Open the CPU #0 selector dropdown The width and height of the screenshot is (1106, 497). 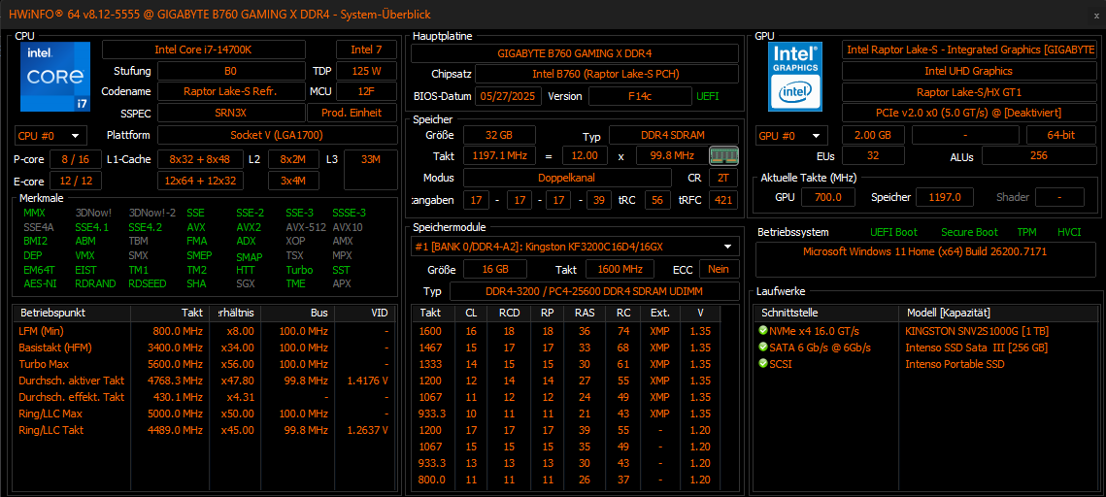coord(50,135)
